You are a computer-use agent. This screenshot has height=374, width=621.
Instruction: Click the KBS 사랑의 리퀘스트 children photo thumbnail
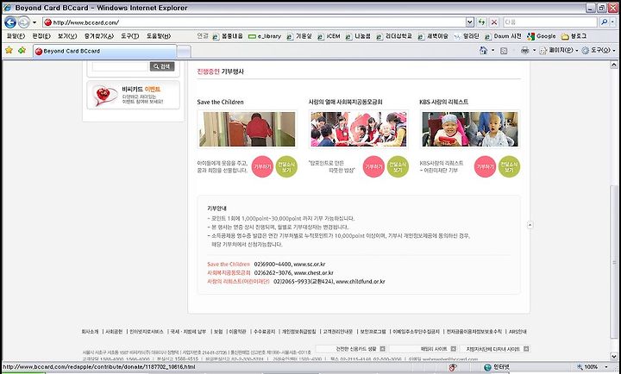470,129
